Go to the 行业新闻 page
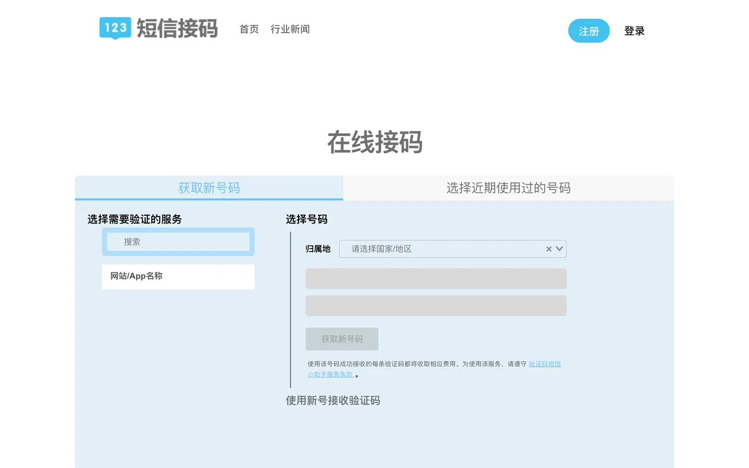This screenshot has height=468, width=749. (x=290, y=29)
